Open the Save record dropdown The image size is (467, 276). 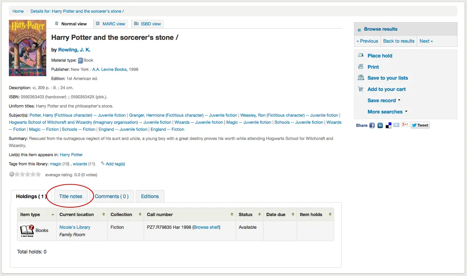tap(384, 100)
